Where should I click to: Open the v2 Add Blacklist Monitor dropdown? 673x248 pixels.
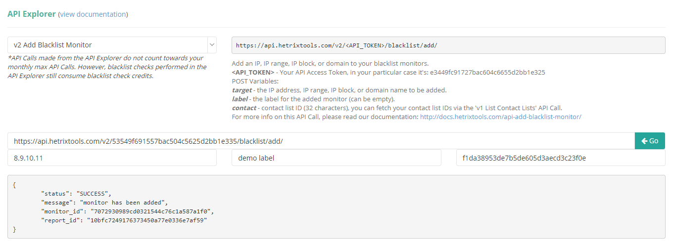(x=107, y=45)
